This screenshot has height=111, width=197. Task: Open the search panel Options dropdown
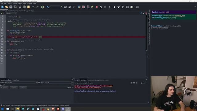click(x=70, y=88)
